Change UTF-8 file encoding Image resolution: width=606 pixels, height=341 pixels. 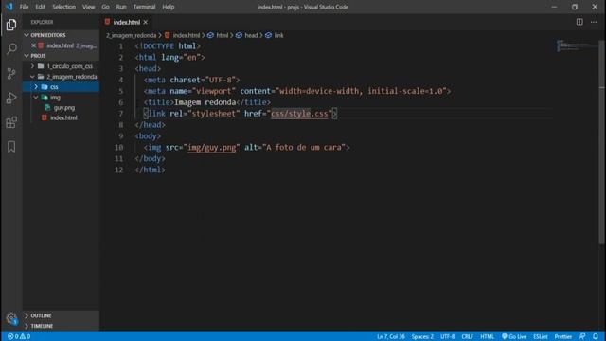click(448, 336)
